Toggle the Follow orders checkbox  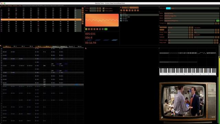[x=103, y=8]
